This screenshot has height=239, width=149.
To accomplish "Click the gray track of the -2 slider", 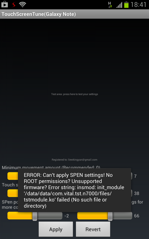I will point(49,216).
